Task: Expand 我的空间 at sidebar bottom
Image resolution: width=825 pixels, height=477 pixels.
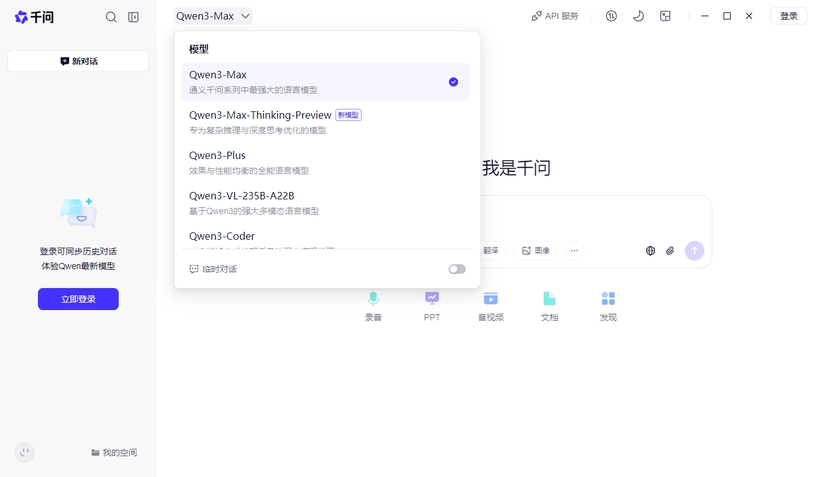Action: pos(114,452)
